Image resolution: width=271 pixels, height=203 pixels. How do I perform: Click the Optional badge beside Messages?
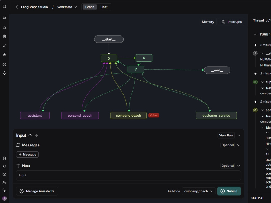pyautogui.click(x=227, y=145)
